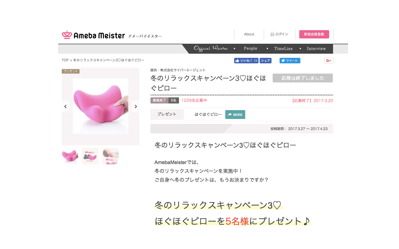Select the second thumbnail with gray pillow
Image resolution: width=399 pixels, height=249 pixels.
pos(90,156)
